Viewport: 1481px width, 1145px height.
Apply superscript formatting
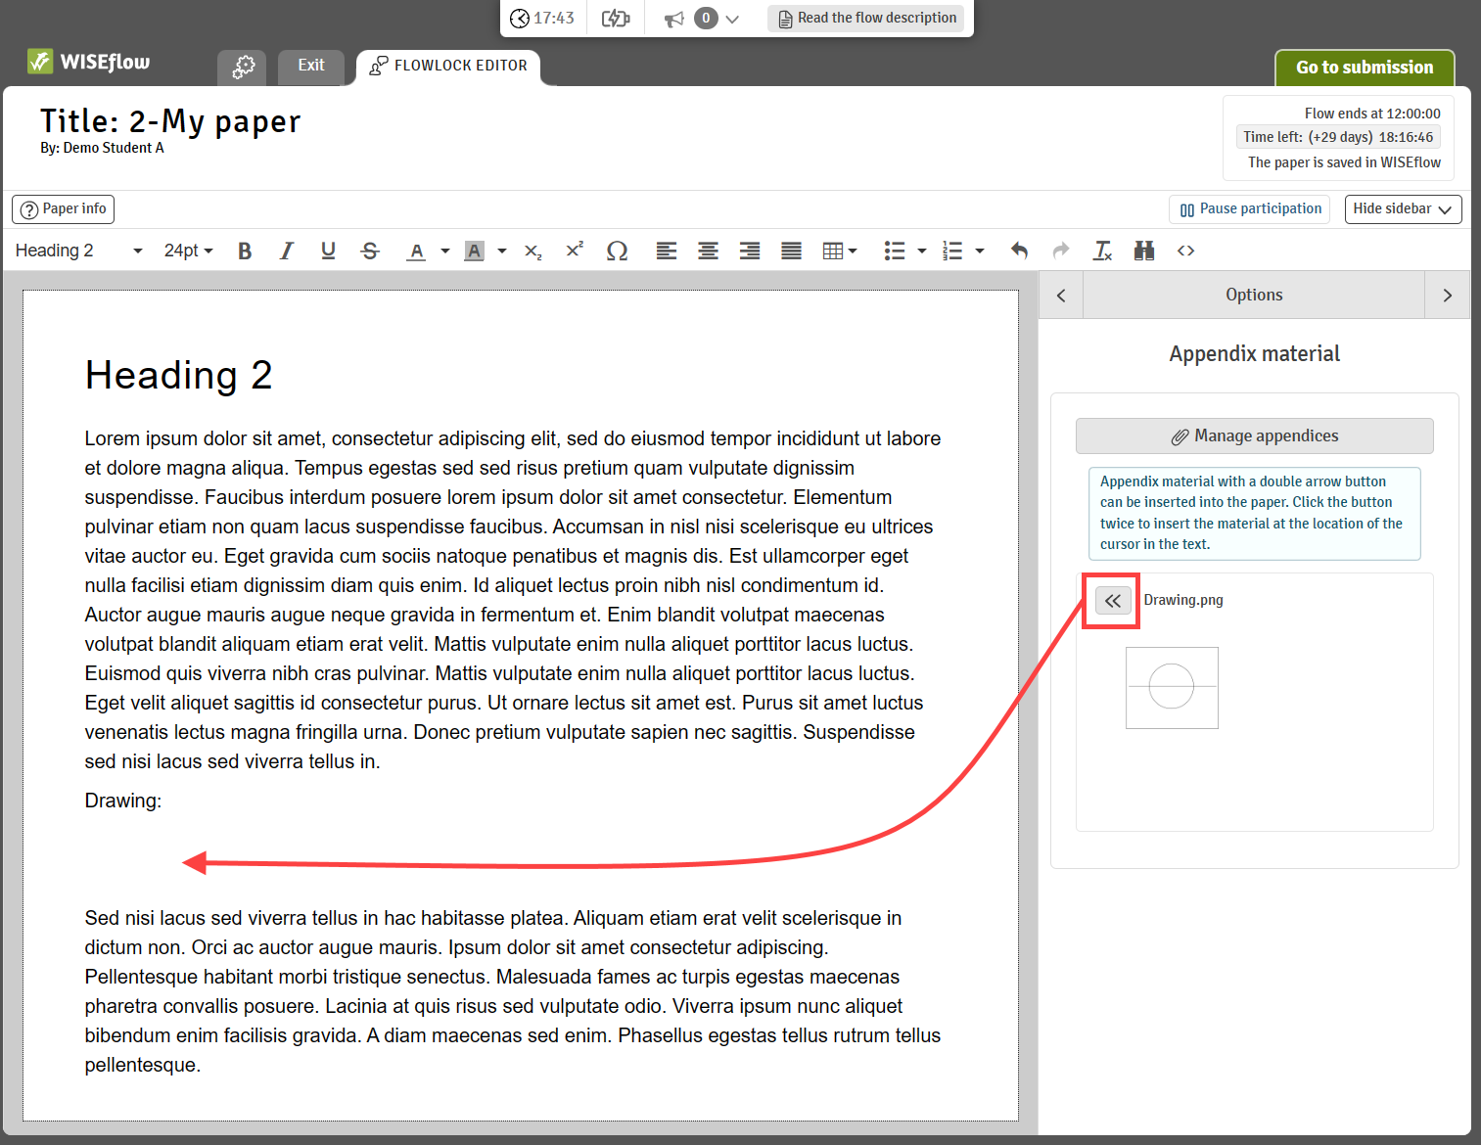pyautogui.click(x=575, y=251)
